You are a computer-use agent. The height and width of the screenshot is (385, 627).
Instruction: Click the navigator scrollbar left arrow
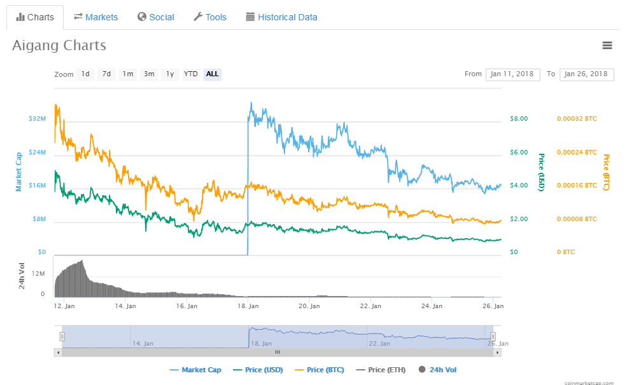pyautogui.click(x=58, y=352)
